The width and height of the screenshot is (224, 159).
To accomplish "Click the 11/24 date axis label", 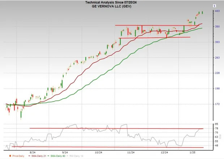I will (x=131, y=152).
